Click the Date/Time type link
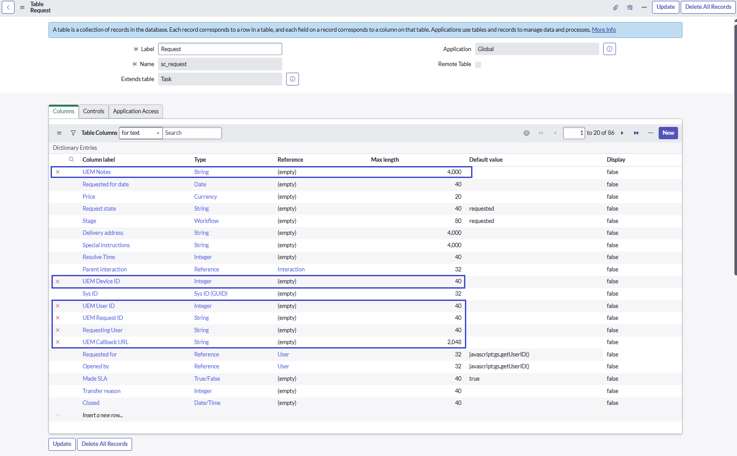 (207, 403)
